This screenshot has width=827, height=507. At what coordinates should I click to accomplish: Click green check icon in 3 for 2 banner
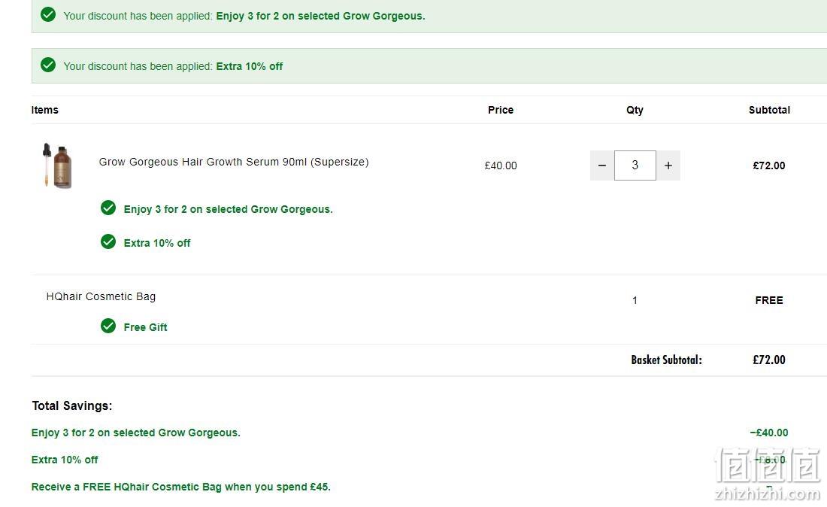click(48, 15)
